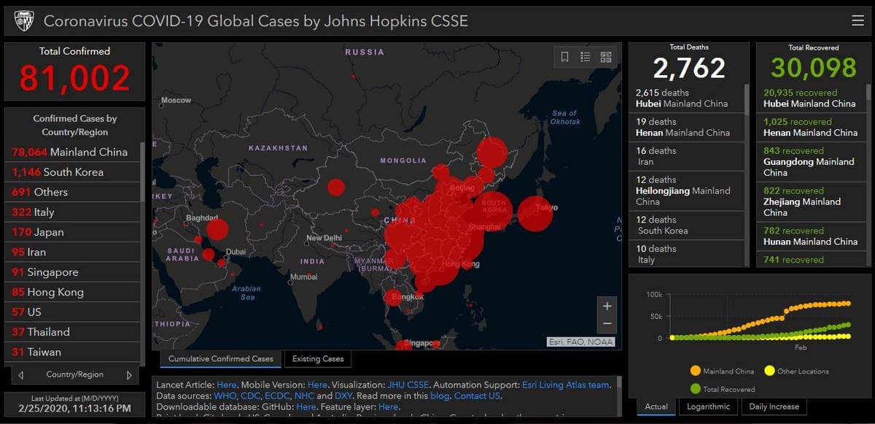Select the 57 US row
Screen dimensions: 875x424
tap(71, 312)
